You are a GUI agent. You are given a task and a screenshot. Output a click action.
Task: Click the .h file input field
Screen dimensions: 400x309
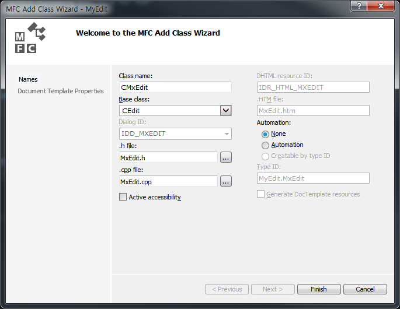click(x=168, y=157)
